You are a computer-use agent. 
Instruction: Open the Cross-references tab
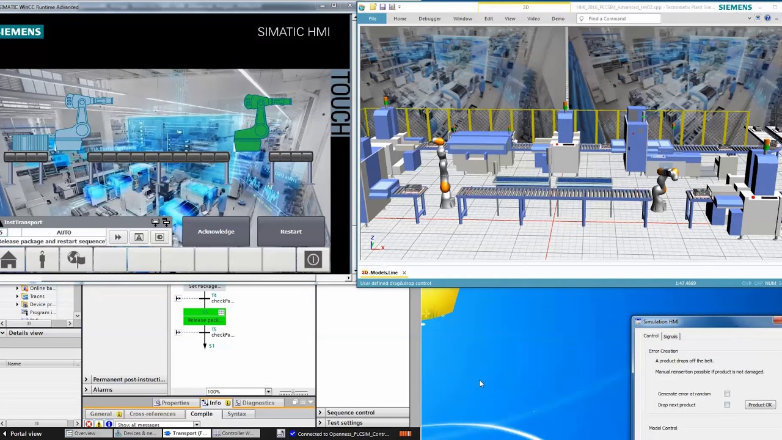point(152,414)
